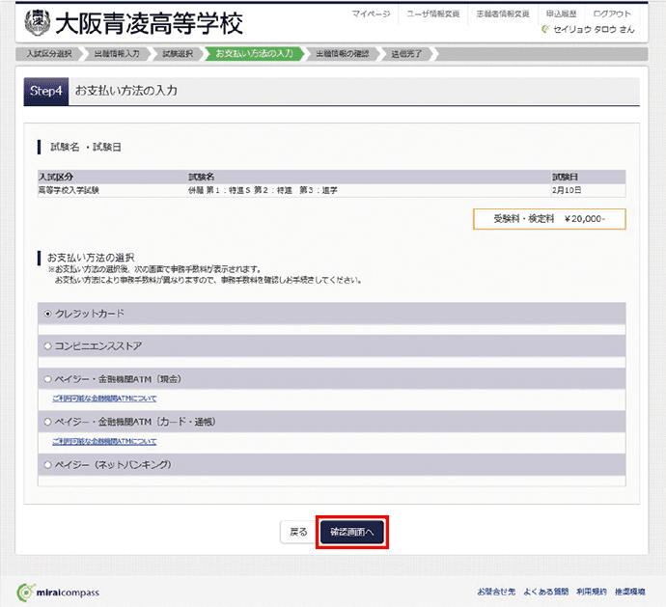Click the 大阪青凌高等学校 title text
The width and height of the screenshot is (666, 607).
149,23
